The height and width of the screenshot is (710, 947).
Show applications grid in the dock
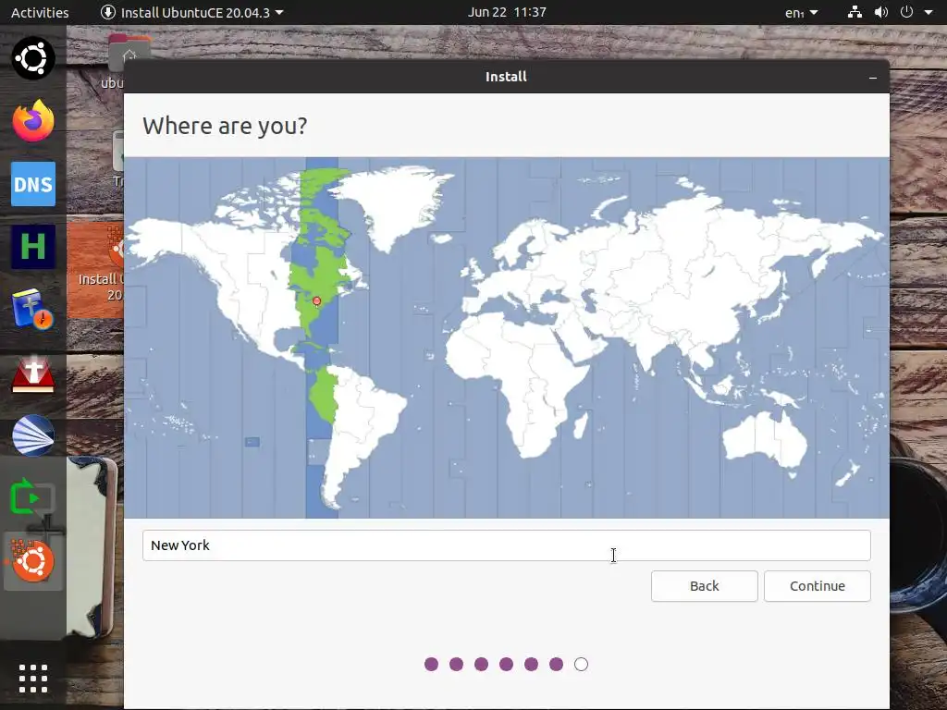(x=33, y=679)
